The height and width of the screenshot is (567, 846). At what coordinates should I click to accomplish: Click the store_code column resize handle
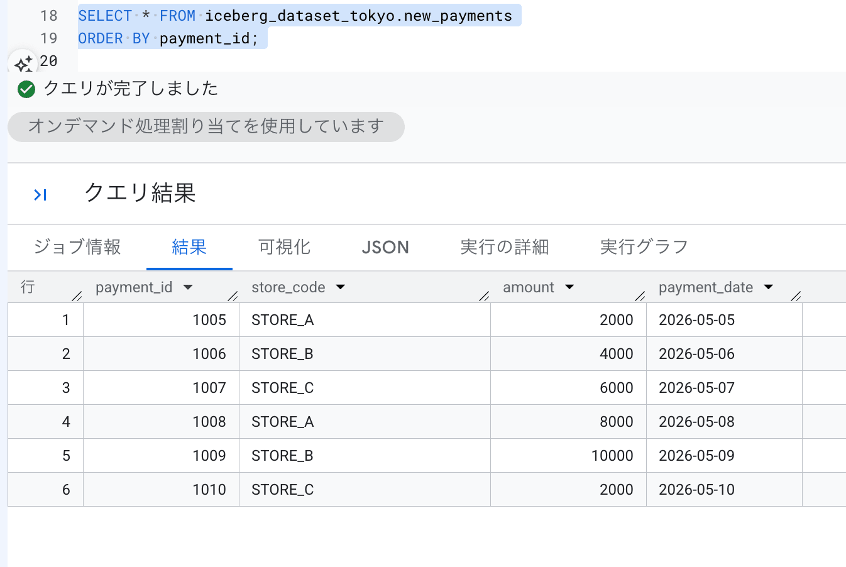(484, 295)
